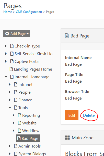Click the Website page icon

tap(19, 123)
